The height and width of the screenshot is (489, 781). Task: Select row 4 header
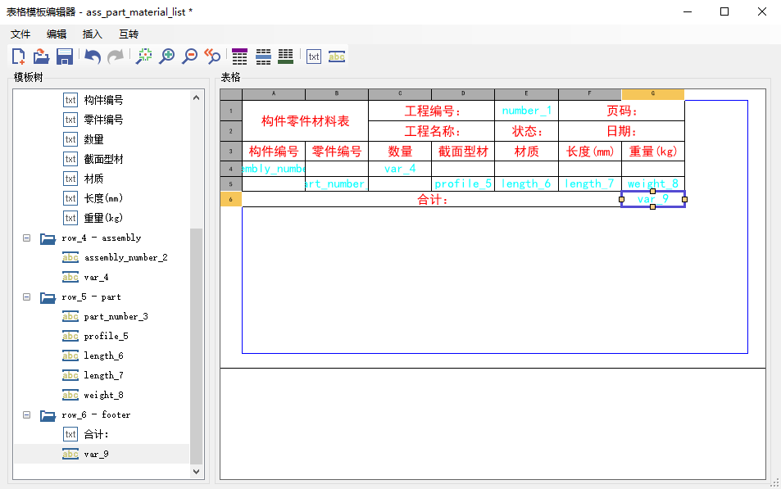[x=231, y=169]
